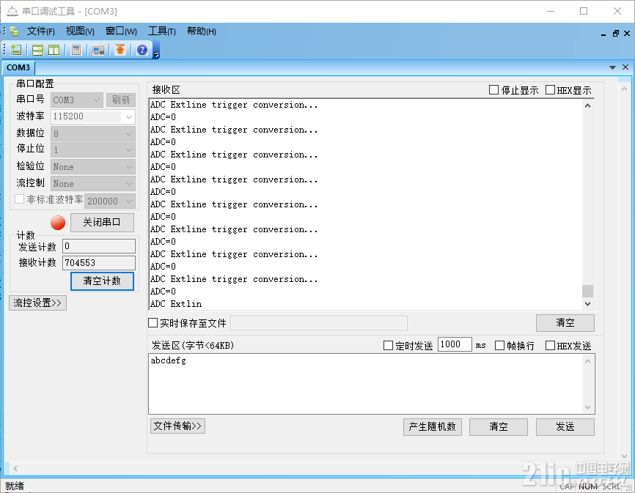Open the 检验位 None dropdown
Screen dimensions: 635x493
click(92, 166)
